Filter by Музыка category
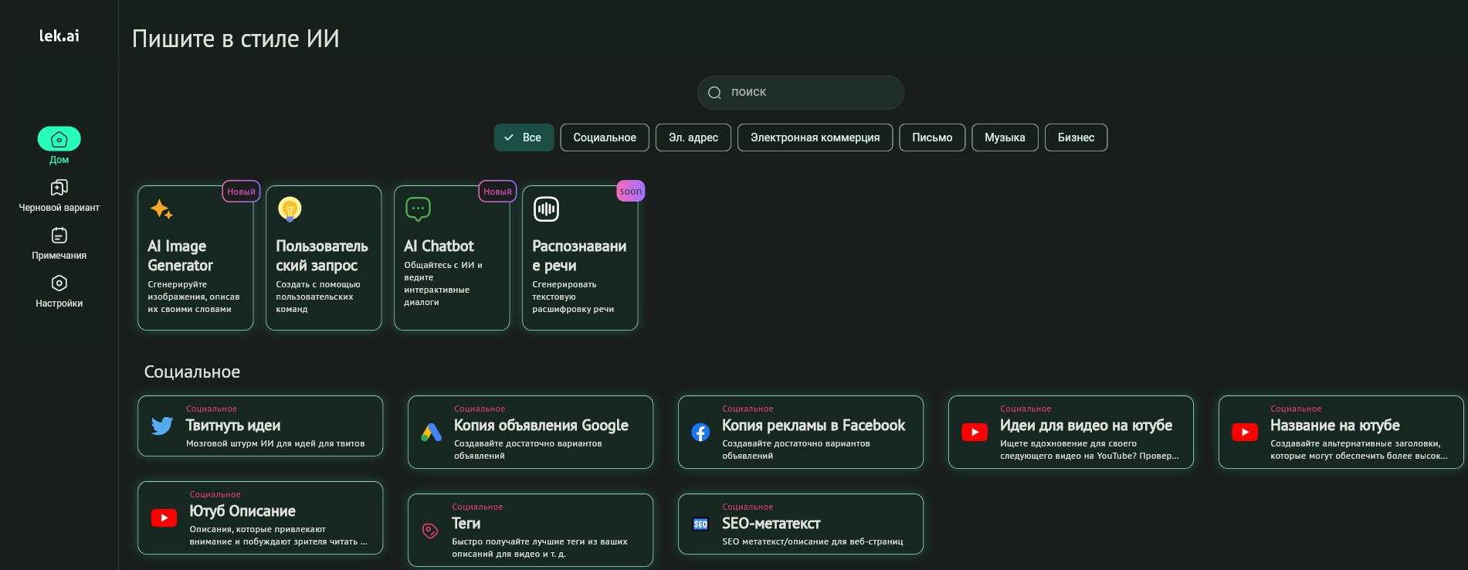The image size is (1468, 570). coord(1005,137)
